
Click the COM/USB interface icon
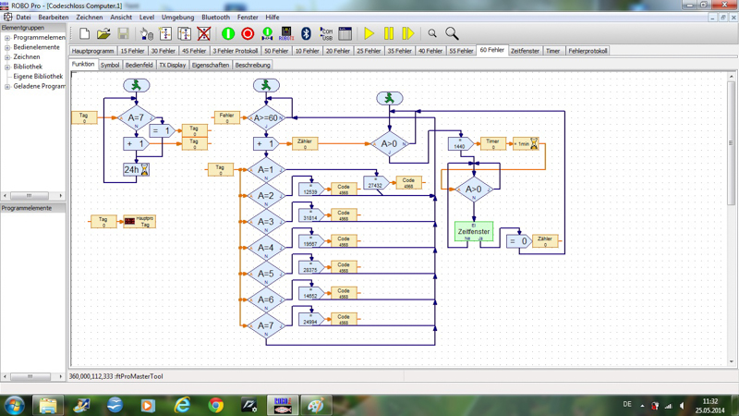tap(326, 34)
